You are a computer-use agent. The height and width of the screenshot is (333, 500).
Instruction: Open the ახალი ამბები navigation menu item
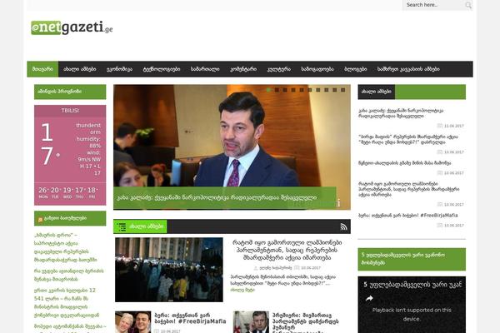(80, 69)
